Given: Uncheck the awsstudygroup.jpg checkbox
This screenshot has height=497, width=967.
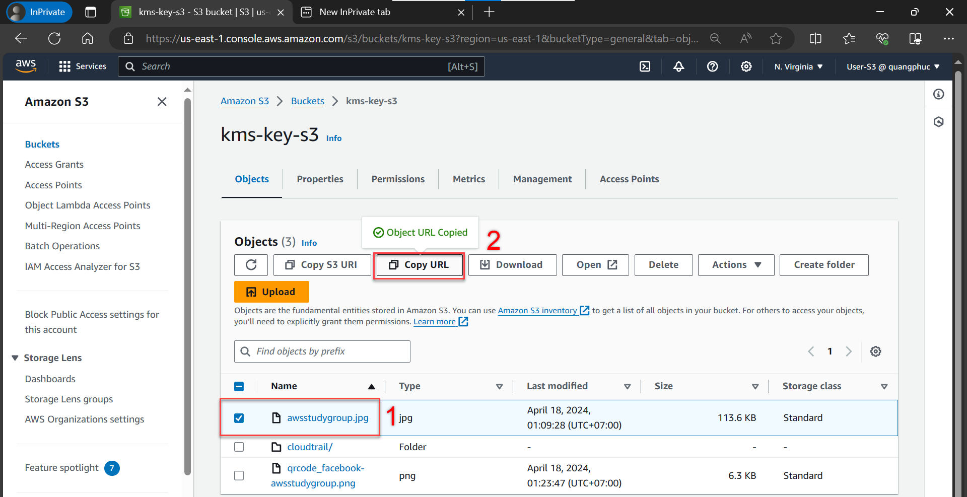Looking at the screenshot, I should 239,418.
